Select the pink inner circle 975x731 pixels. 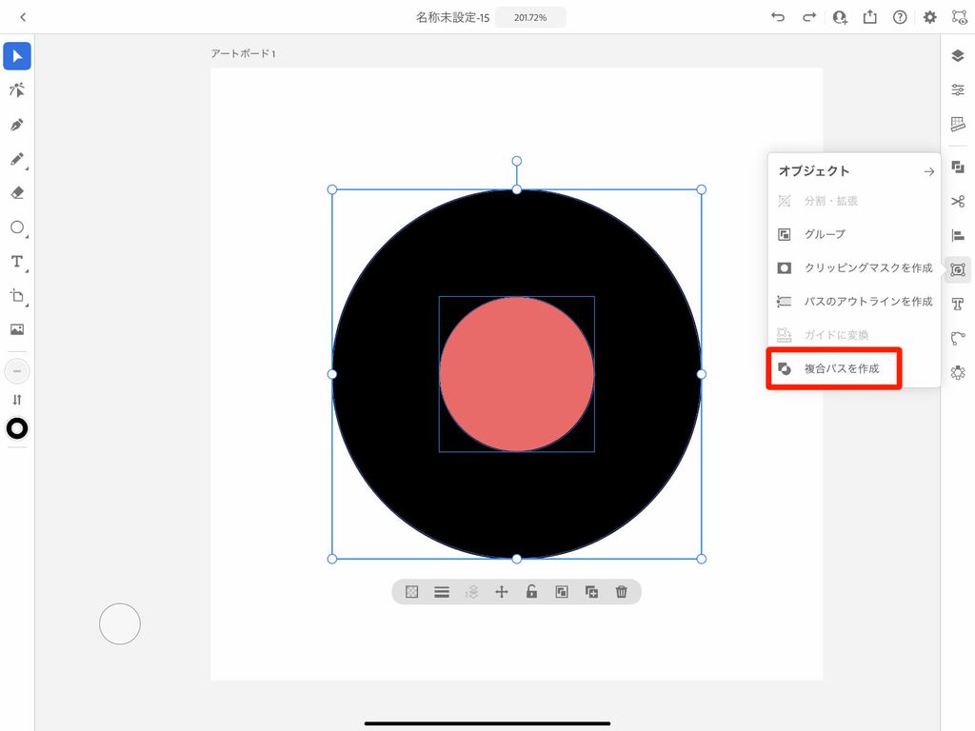pos(517,373)
